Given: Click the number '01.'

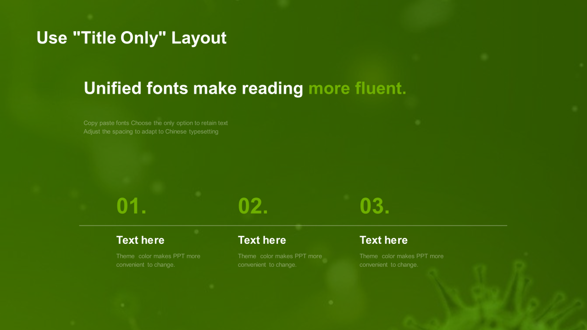Looking at the screenshot, I should click(x=132, y=206).
